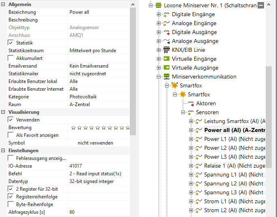Collapse the Allgemein property section
Viewport: 277px width, 217px height.
4,4
